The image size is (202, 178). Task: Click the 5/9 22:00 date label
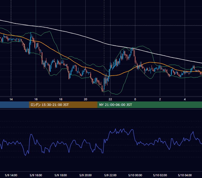click(x=110, y=175)
